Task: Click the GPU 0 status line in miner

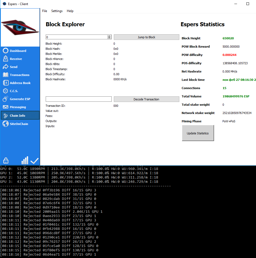Action: pos(79,169)
